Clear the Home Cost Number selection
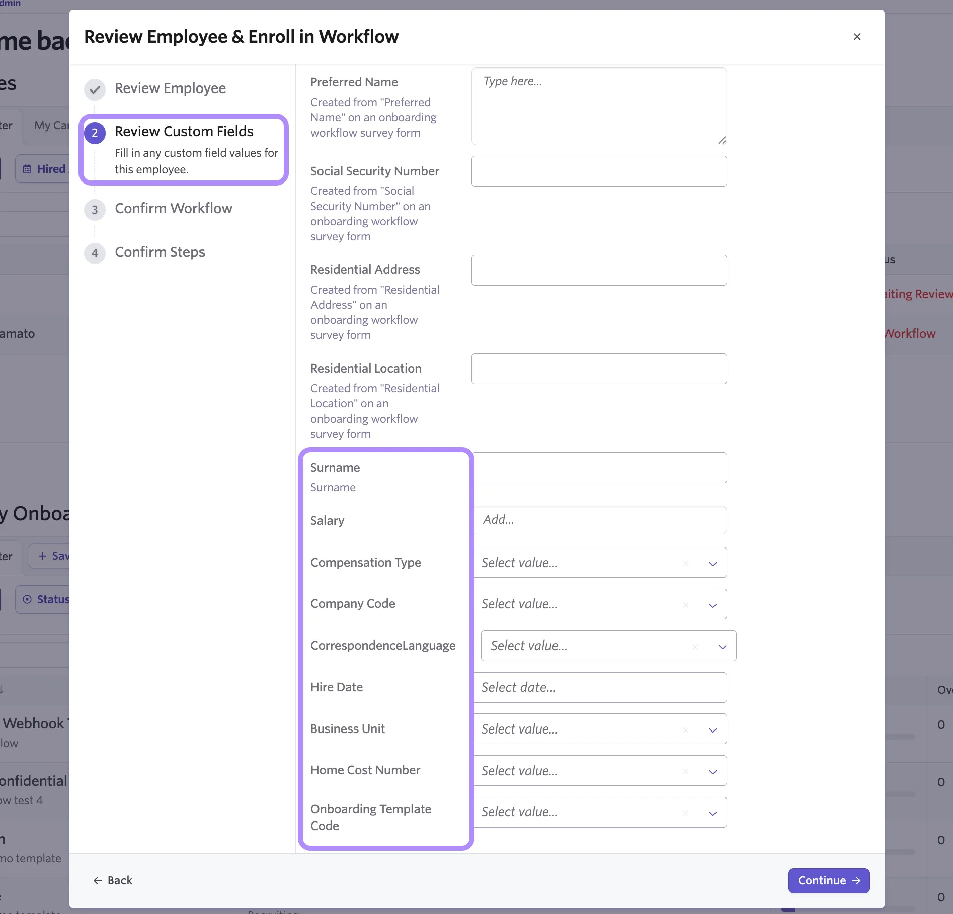 pos(685,771)
